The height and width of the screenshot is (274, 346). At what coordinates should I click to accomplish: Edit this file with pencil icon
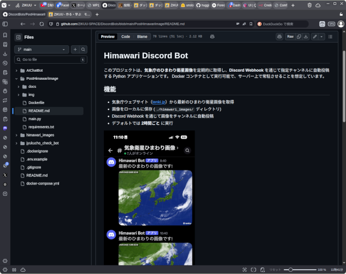(315, 37)
